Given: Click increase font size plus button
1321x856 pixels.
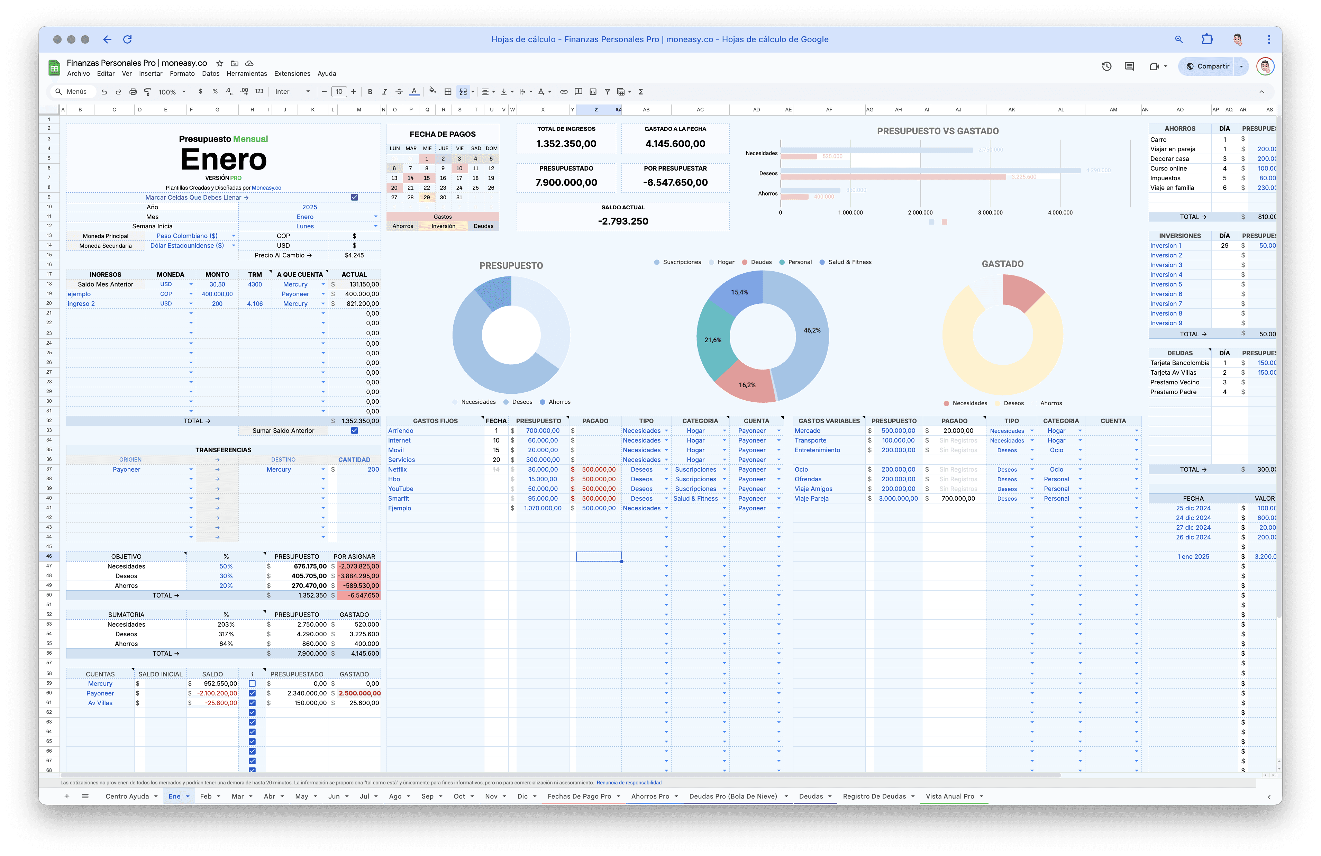Looking at the screenshot, I should click(354, 92).
